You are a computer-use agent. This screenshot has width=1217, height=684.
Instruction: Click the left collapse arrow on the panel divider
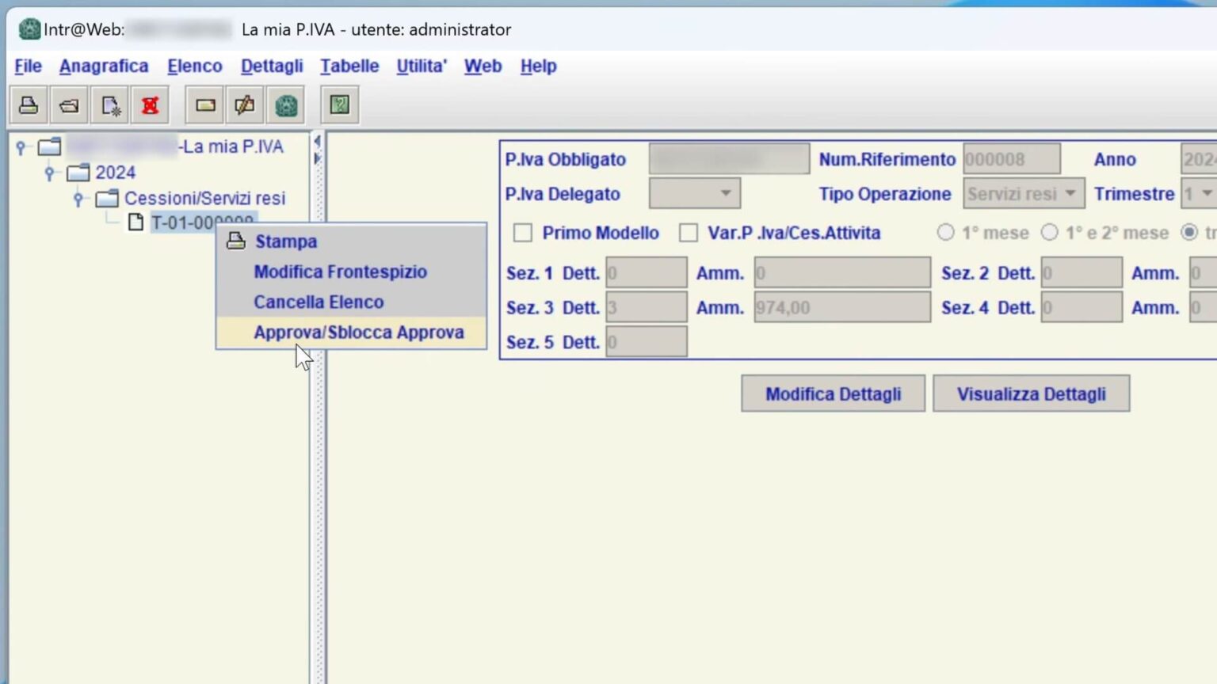(317, 141)
